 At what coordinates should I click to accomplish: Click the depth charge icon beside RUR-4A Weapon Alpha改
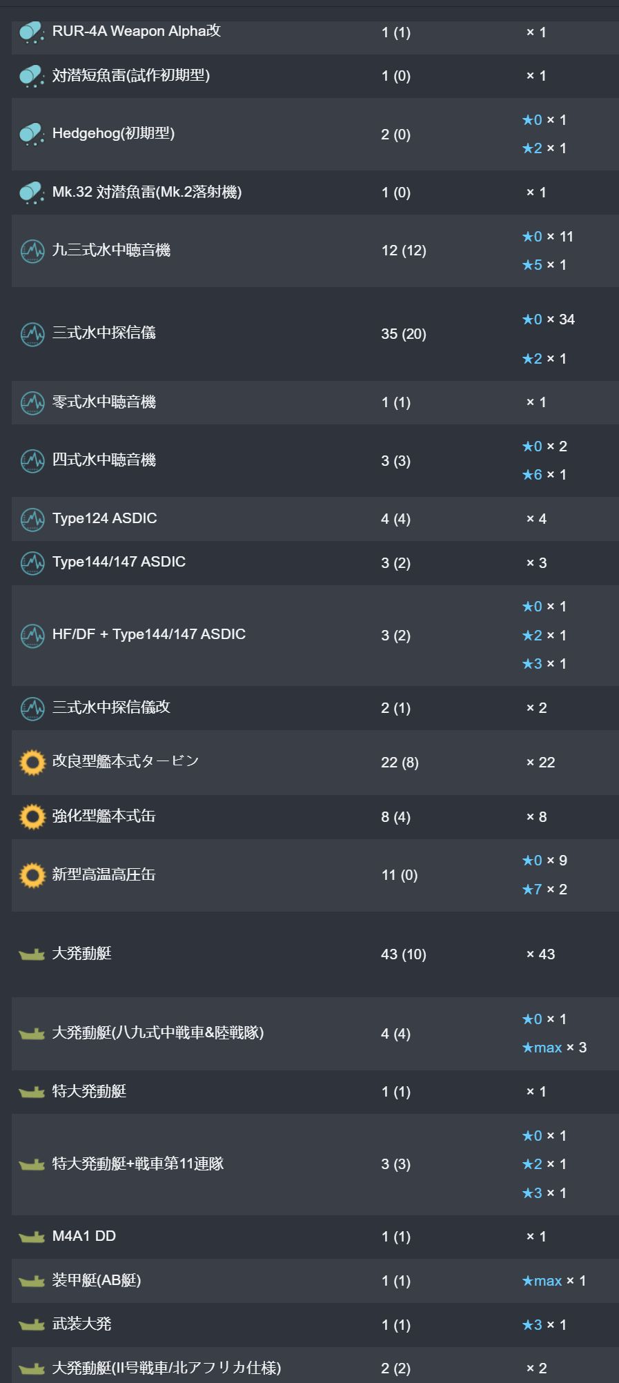click(x=32, y=32)
